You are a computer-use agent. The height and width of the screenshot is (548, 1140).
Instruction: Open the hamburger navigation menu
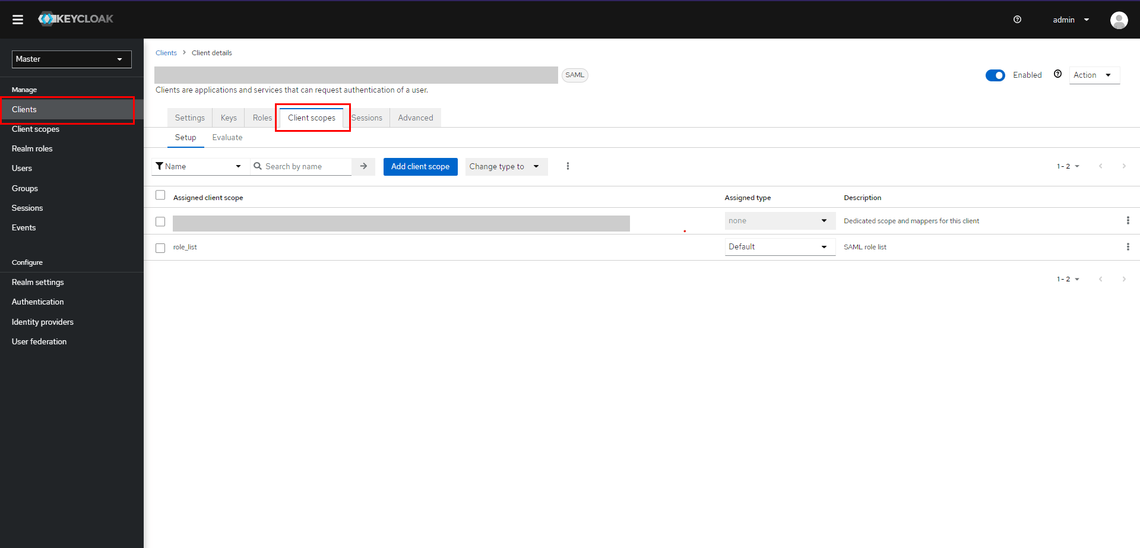[x=18, y=19]
